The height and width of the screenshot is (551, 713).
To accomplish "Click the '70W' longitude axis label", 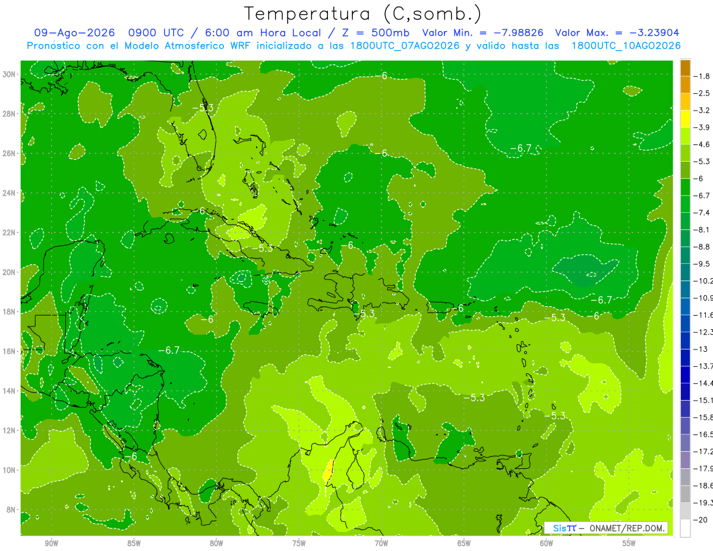I will point(381,543).
